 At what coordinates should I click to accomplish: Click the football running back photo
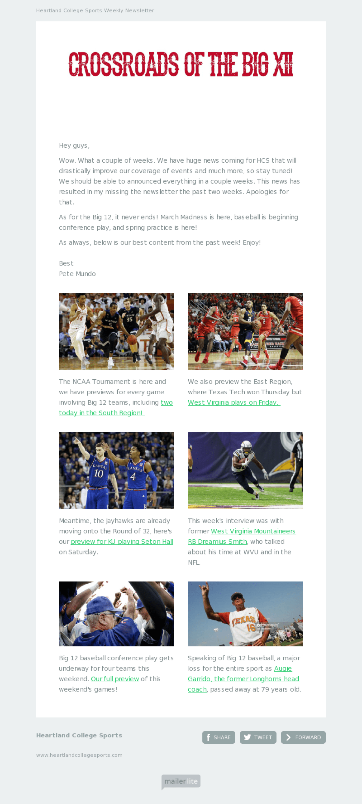(x=245, y=470)
